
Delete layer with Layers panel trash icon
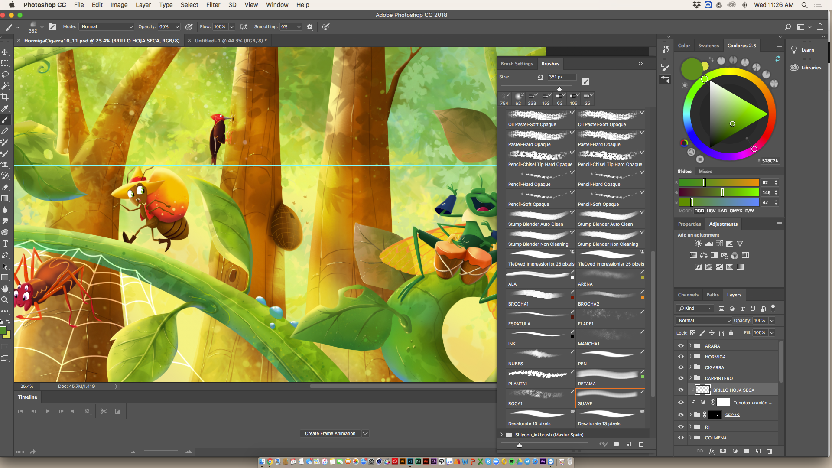pos(770,451)
